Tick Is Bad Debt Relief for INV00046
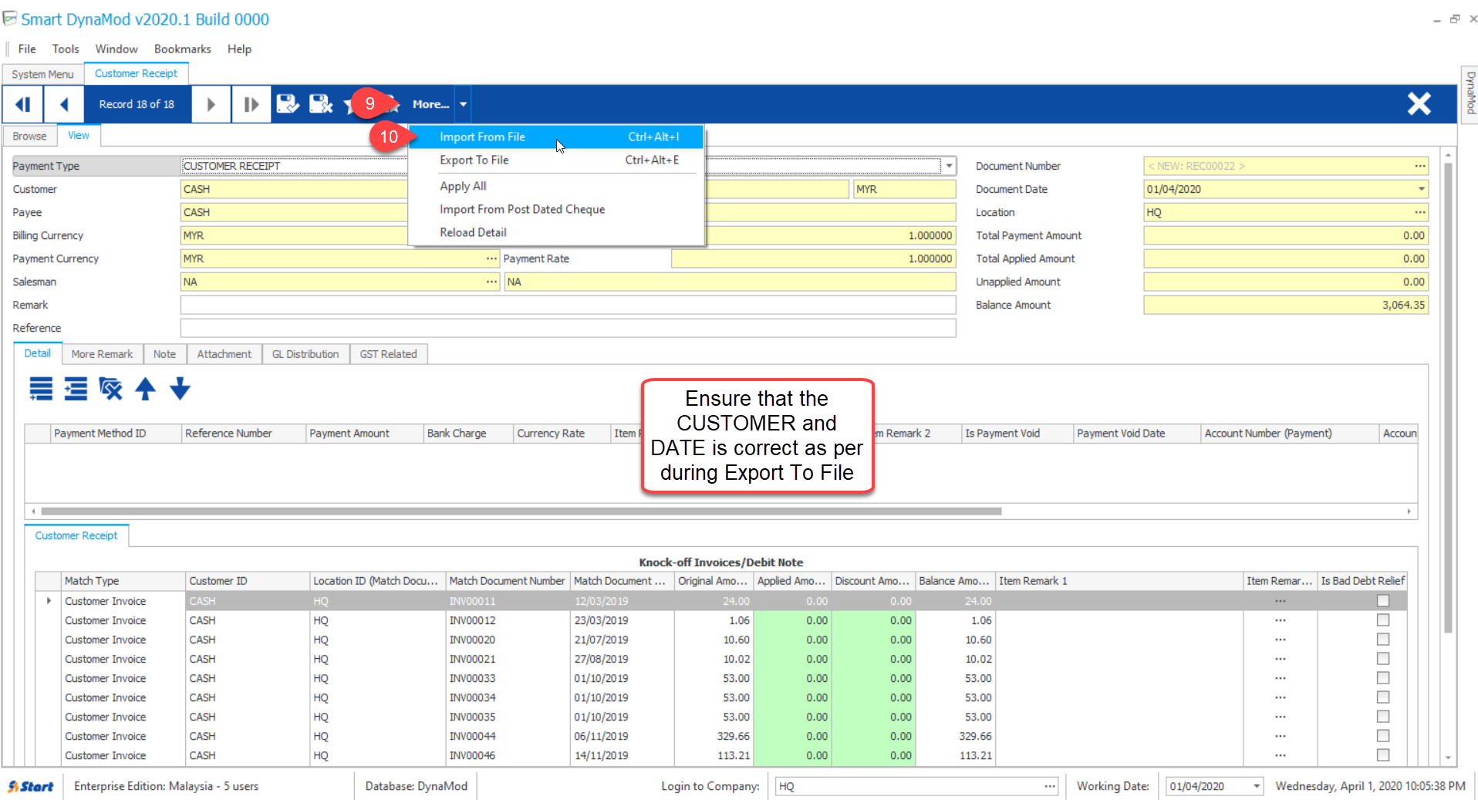1478x800 pixels. click(1383, 755)
